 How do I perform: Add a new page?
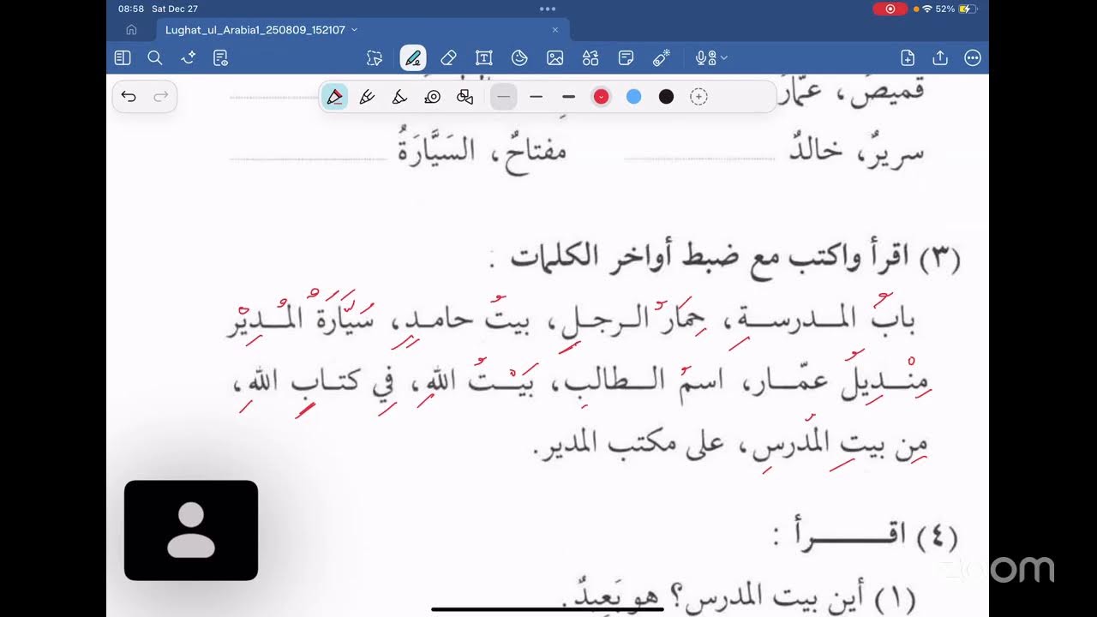pyautogui.click(x=908, y=57)
